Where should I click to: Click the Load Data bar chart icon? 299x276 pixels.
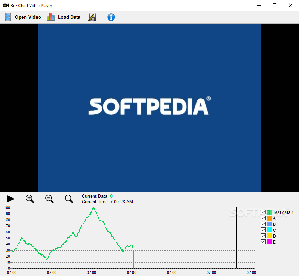point(51,17)
